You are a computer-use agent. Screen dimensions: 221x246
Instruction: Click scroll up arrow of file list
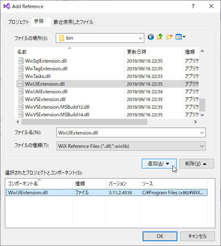pyautogui.click(x=202, y=51)
